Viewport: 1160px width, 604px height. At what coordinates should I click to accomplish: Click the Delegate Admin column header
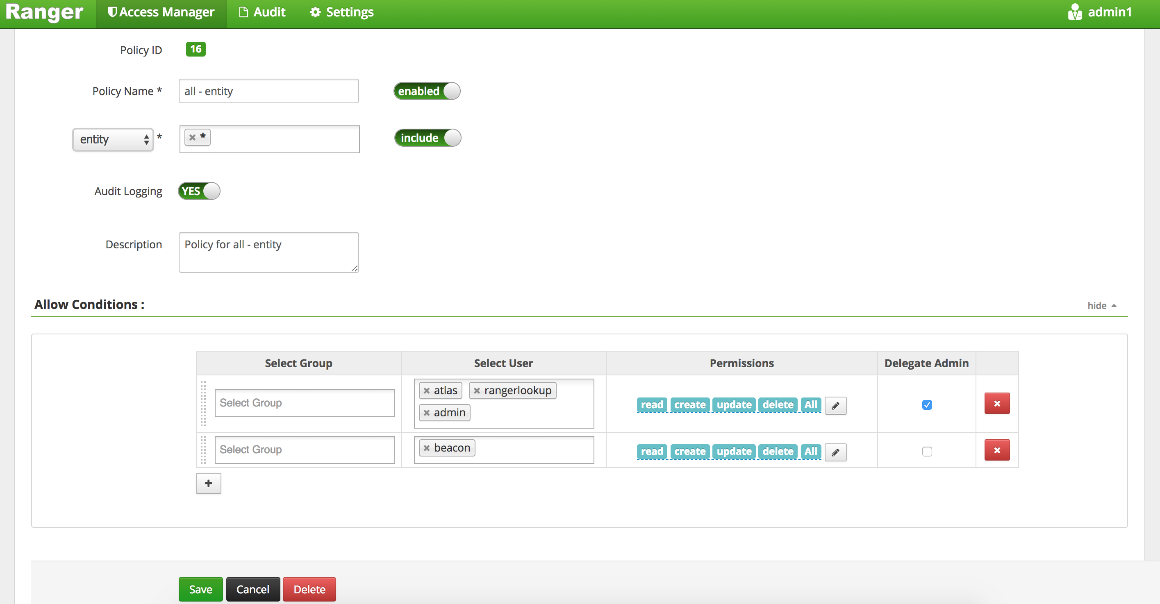pyautogui.click(x=926, y=363)
